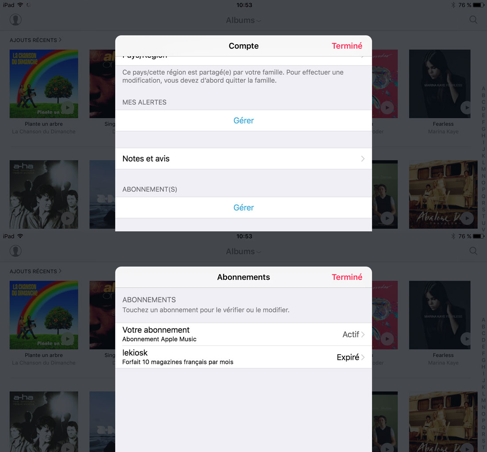
Task: Open Fearless album thumbnail in lower screenshot
Action: coord(440,315)
